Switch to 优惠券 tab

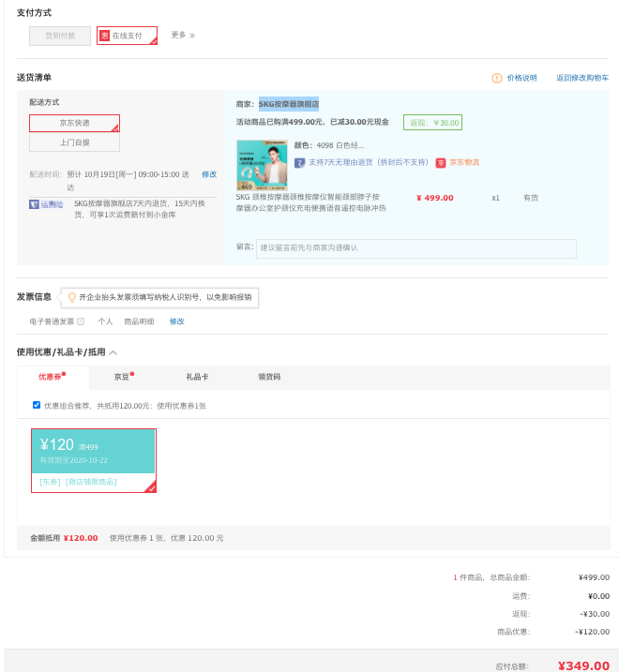pyautogui.click(x=52, y=377)
